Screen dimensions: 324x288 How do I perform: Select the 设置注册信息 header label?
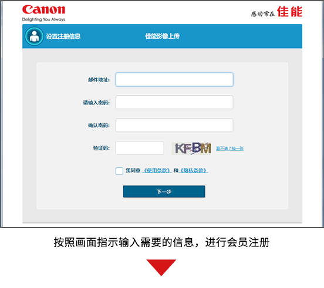pyautogui.click(x=63, y=36)
